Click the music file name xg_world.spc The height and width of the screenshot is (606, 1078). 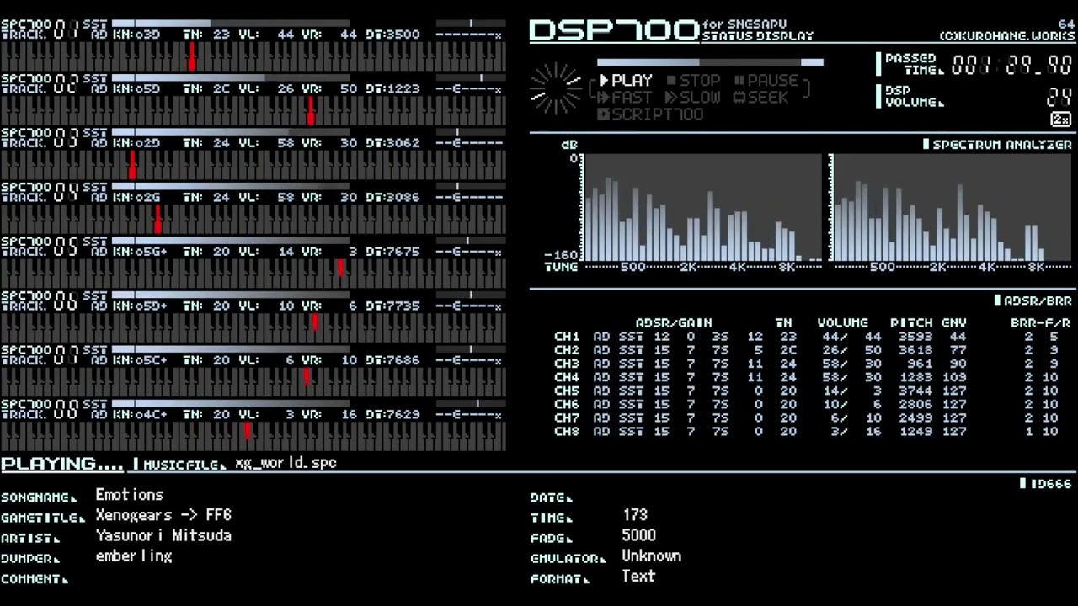pos(286,463)
